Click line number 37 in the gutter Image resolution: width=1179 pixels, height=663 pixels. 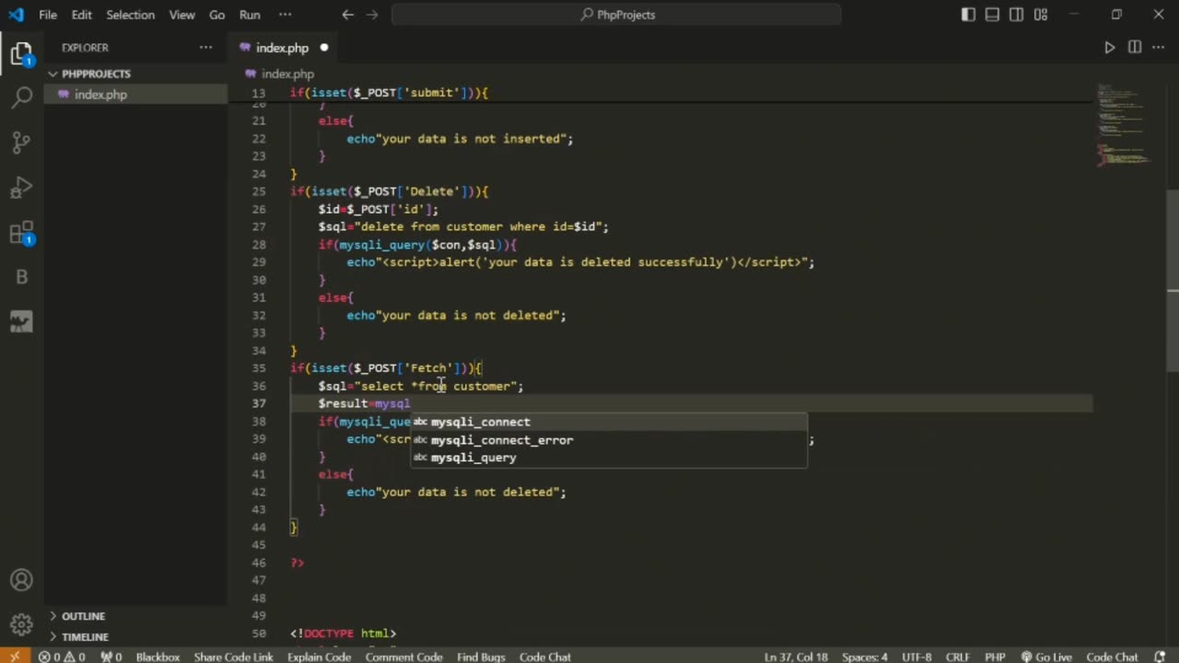click(259, 403)
